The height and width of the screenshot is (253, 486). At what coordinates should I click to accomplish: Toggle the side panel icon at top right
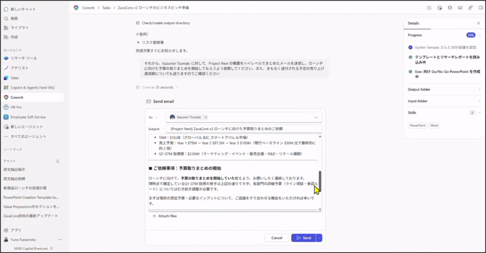[480, 8]
